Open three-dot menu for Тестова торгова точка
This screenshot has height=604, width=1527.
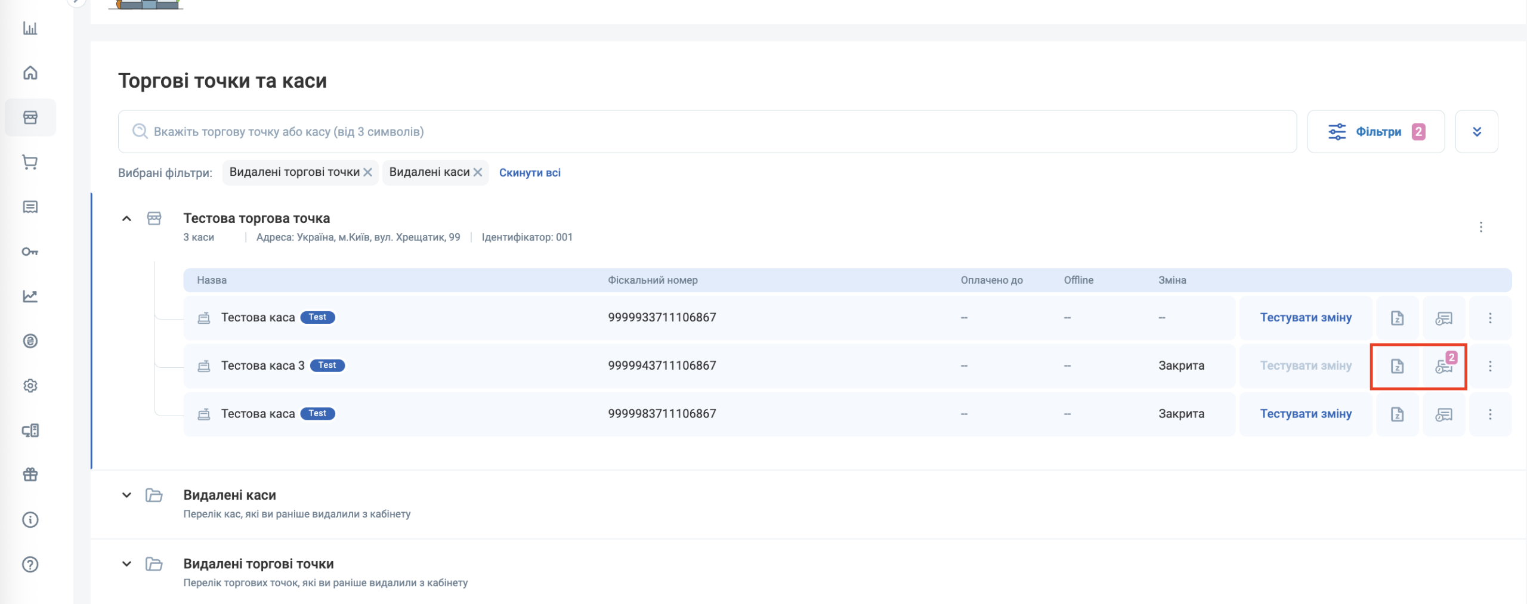click(1480, 227)
